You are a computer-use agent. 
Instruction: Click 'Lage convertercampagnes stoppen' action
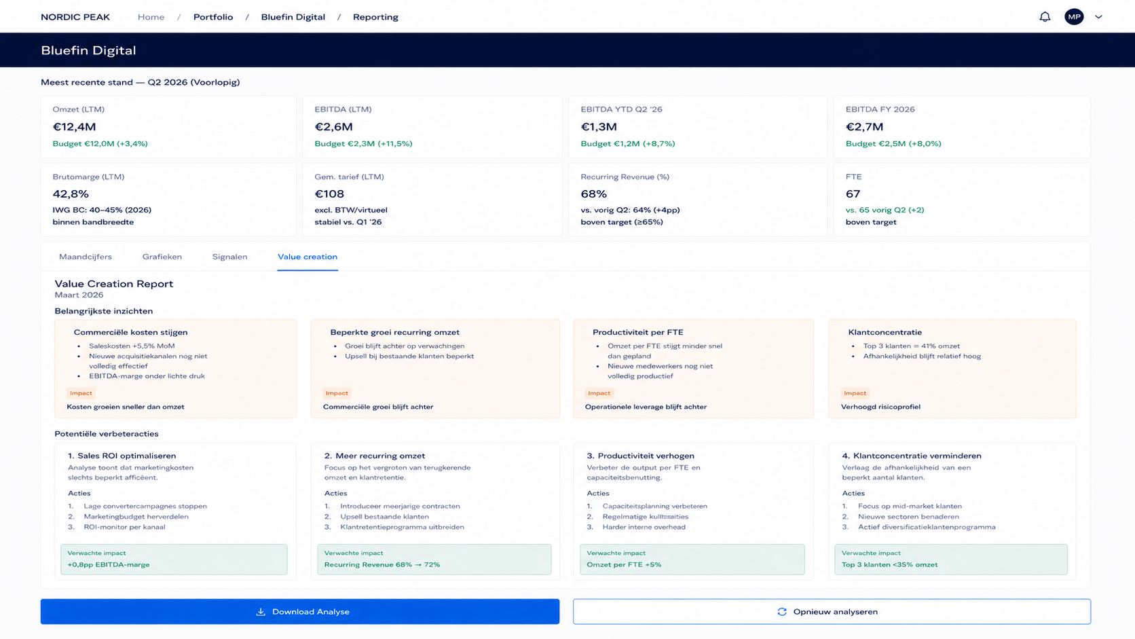(145, 506)
